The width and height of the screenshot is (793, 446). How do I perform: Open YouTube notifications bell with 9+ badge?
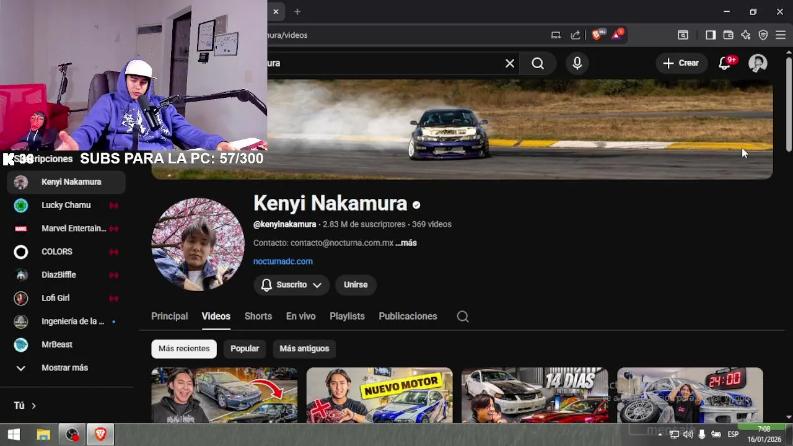coord(725,63)
